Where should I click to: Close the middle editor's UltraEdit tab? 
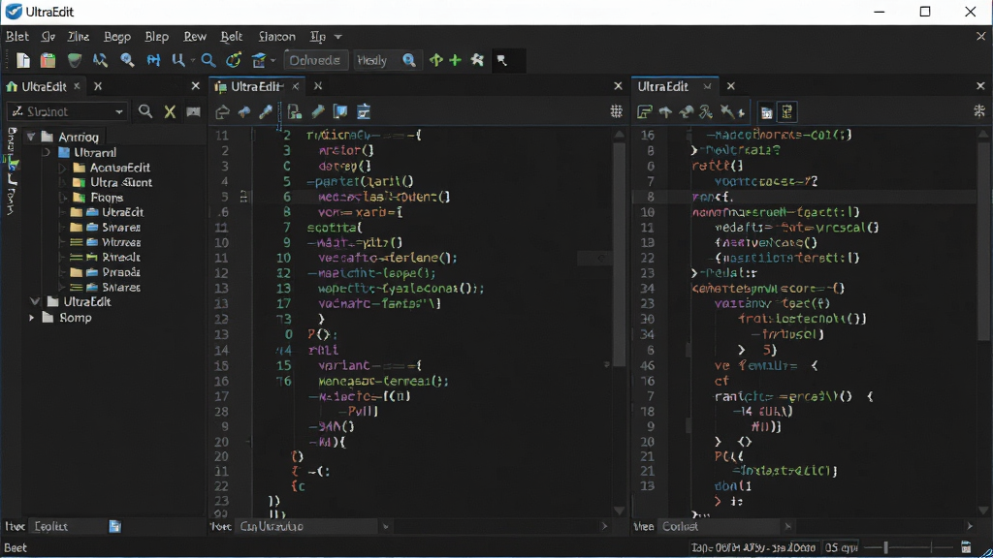295,86
